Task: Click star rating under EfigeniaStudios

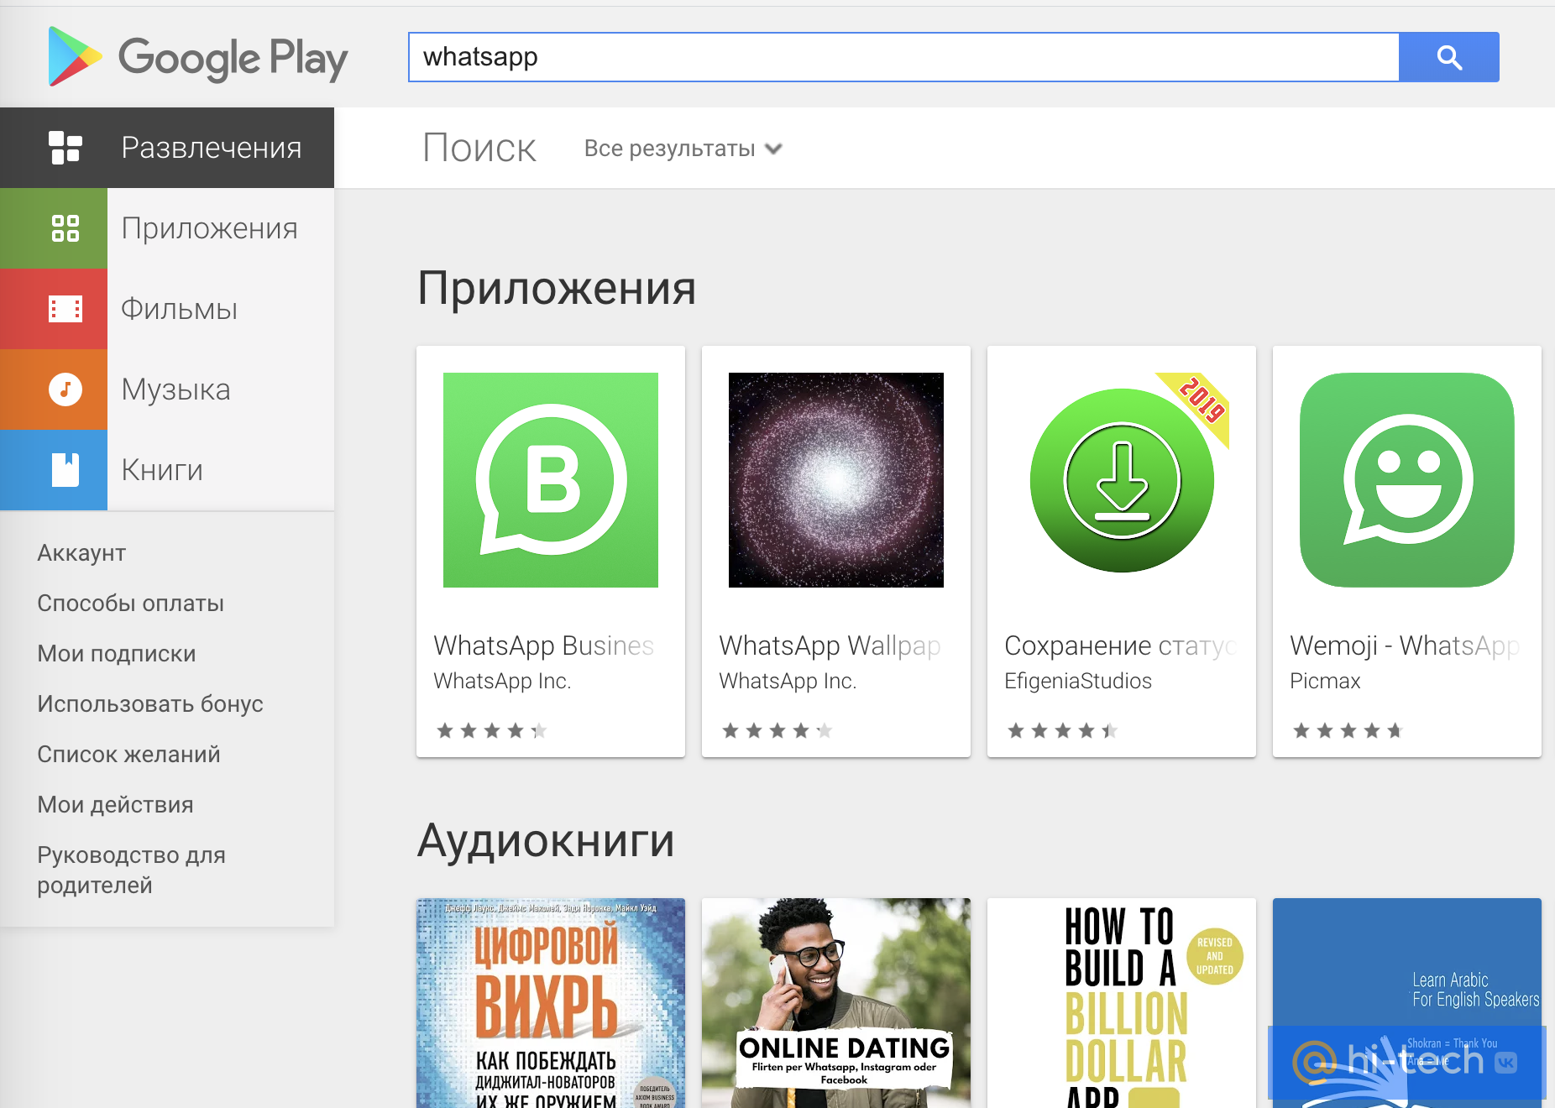Action: [1063, 731]
